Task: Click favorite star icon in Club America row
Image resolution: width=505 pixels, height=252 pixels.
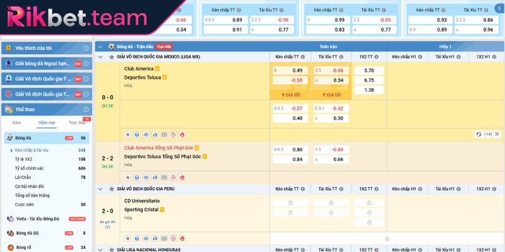Action: [128, 134]
